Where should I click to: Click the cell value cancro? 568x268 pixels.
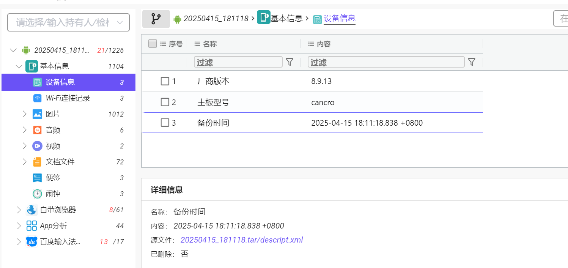pyautogui.click(x=323, y=102)
